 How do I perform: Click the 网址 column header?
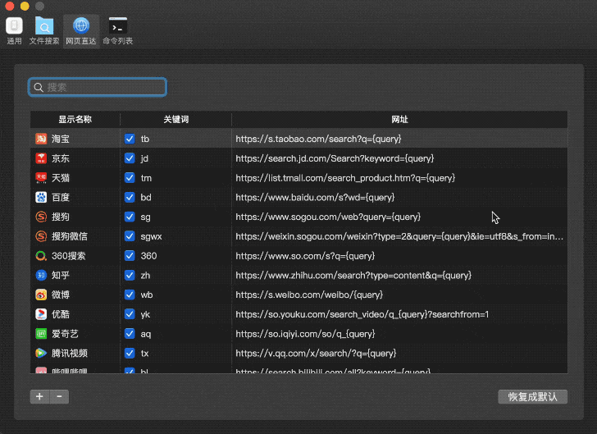click(x=399, y=119)
